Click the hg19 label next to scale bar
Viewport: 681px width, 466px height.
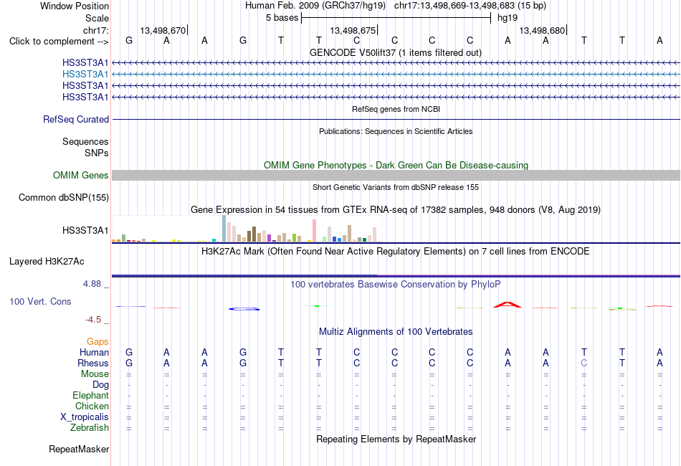click(x=508, y=18)
